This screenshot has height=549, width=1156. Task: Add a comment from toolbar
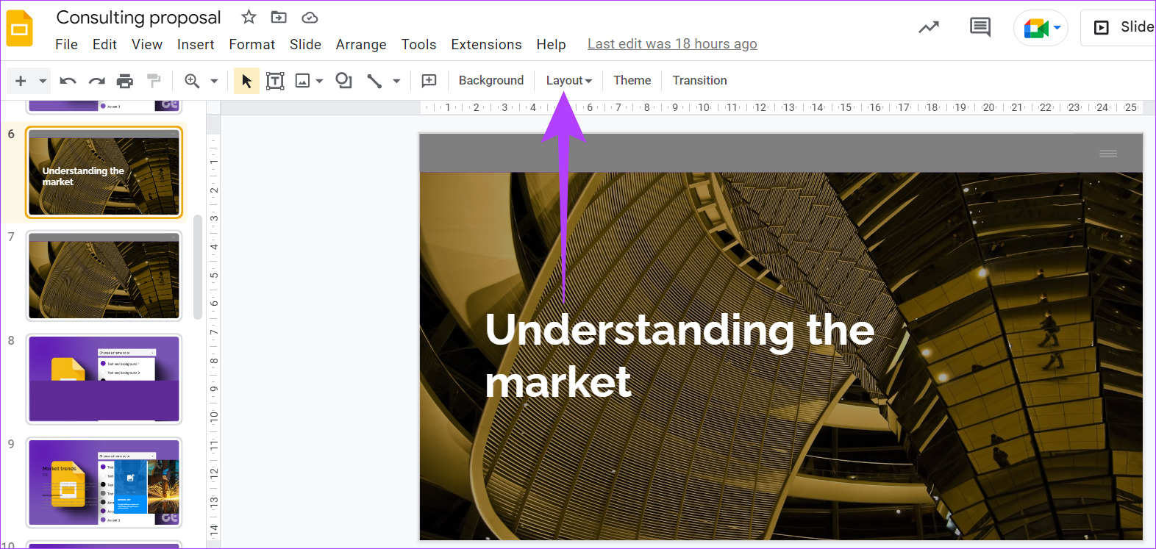click(429, 81)
